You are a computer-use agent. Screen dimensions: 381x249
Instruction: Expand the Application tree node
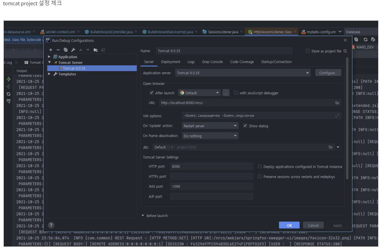coord(50,57)
